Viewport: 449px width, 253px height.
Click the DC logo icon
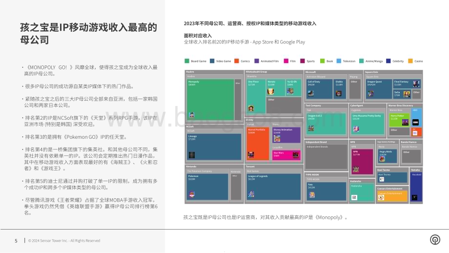click(415, 133)
